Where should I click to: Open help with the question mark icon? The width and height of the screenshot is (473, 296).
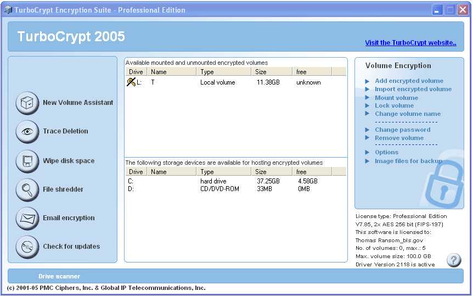coord(454,260)
